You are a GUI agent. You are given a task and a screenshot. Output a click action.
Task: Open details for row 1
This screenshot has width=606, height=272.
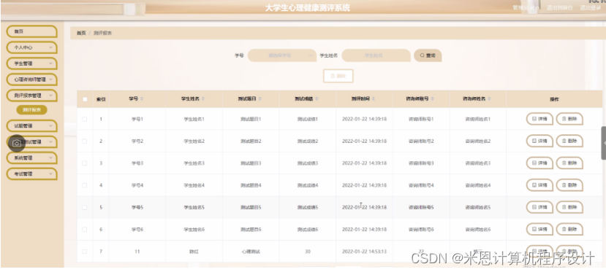click(539, 119)
